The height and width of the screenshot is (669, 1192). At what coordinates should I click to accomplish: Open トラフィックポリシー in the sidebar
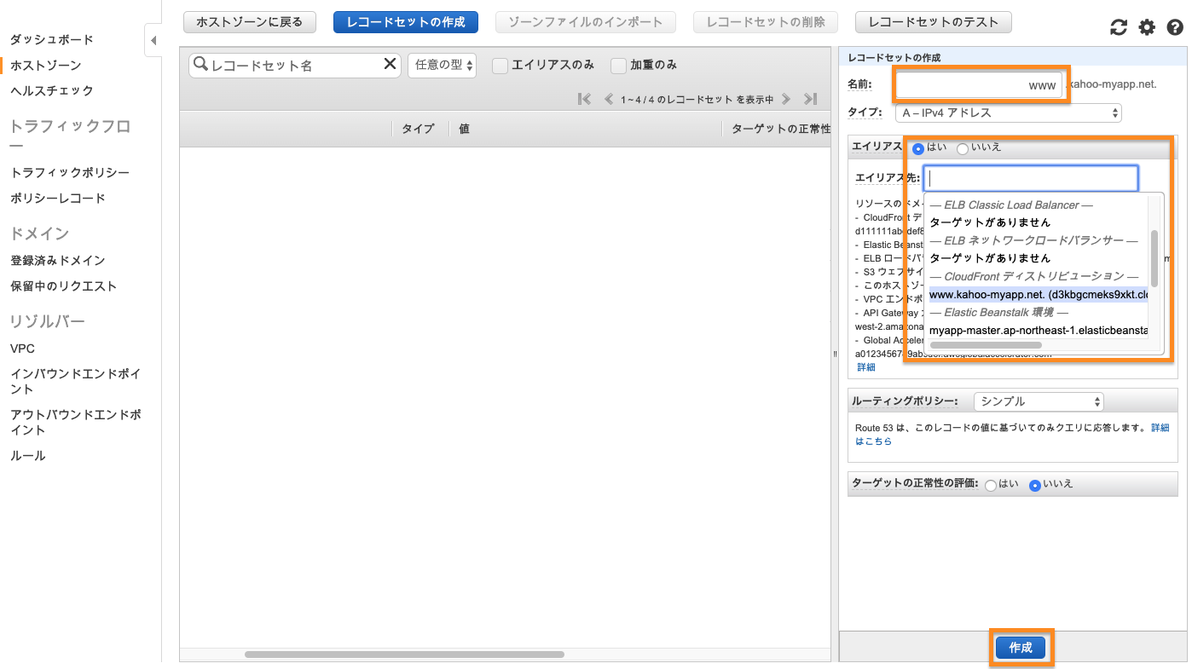(x=70, y=172)
